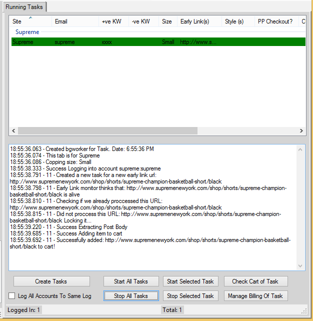Click the 'xxxx' keyword cell

coord(107,42)
